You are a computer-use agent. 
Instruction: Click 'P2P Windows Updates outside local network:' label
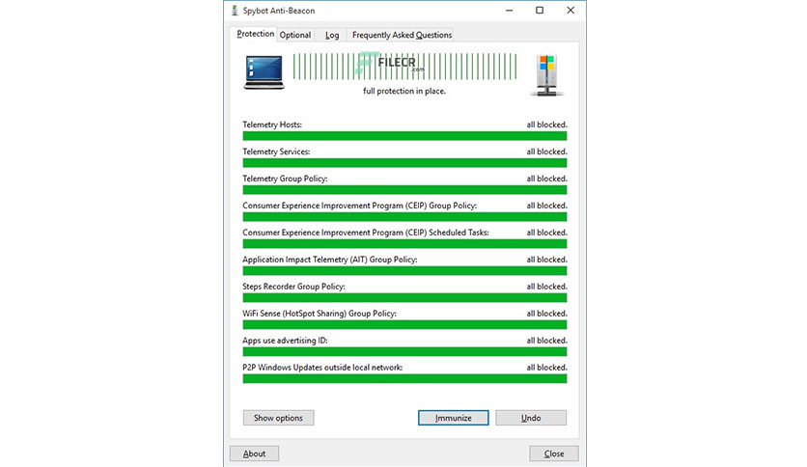(322, 368)
